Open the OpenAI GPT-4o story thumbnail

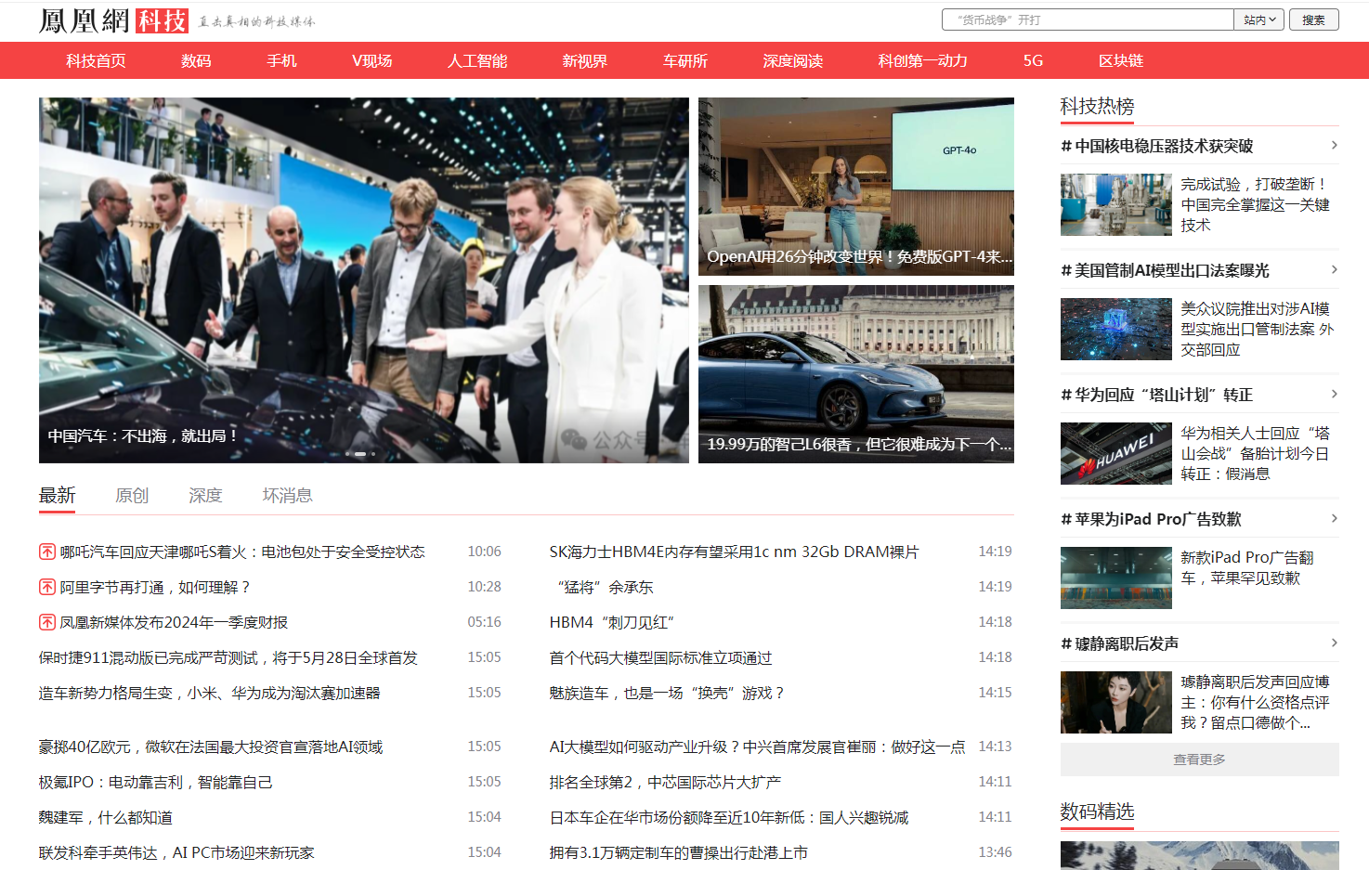[x=856, y=187]
